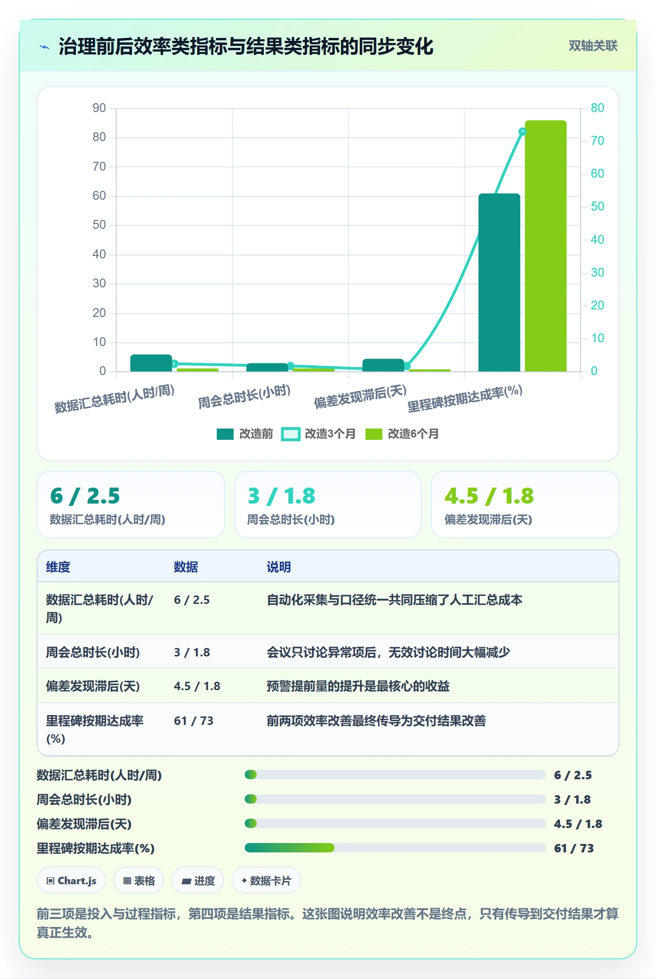
Task: Select the 里程碑按期达成率(%) table row label
Action: pyautogui.click(x=95, y=730)
